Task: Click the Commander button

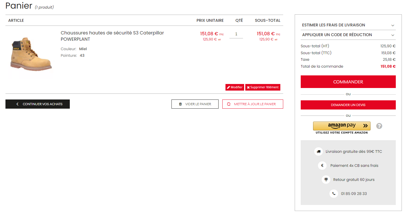Action: (348, 82)
